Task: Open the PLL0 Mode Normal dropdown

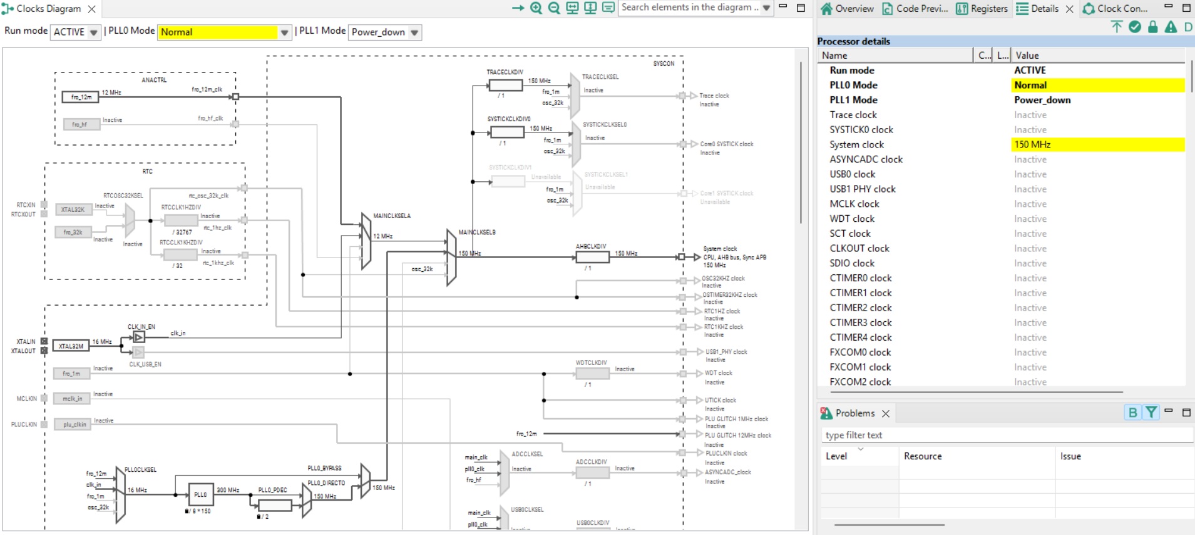Action: pos(224,32)
